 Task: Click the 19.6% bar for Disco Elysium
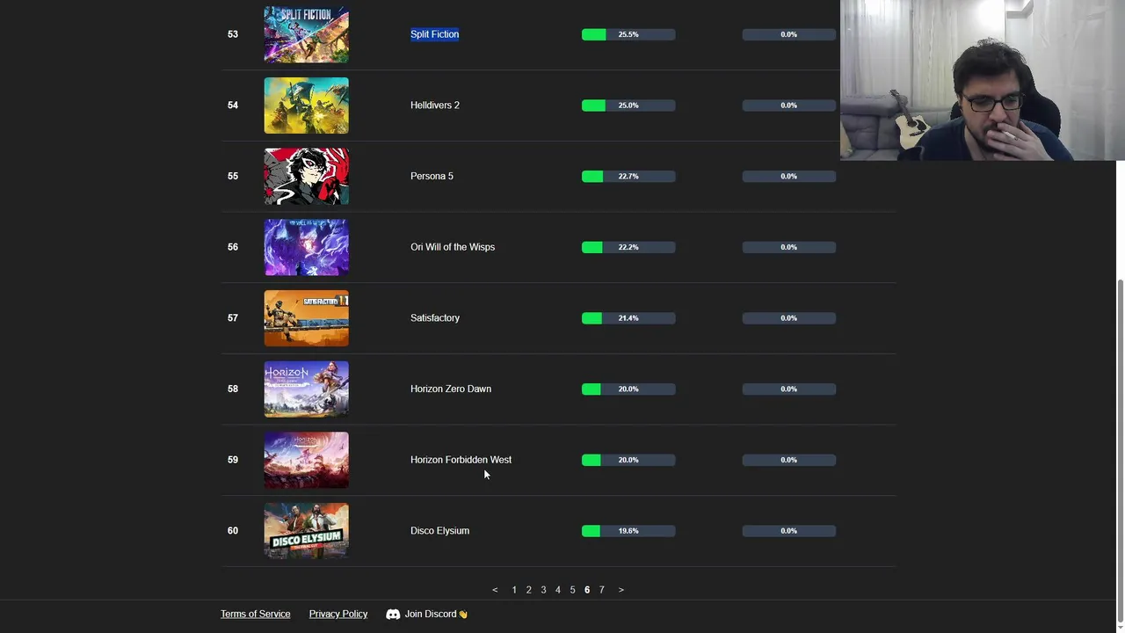628,531
